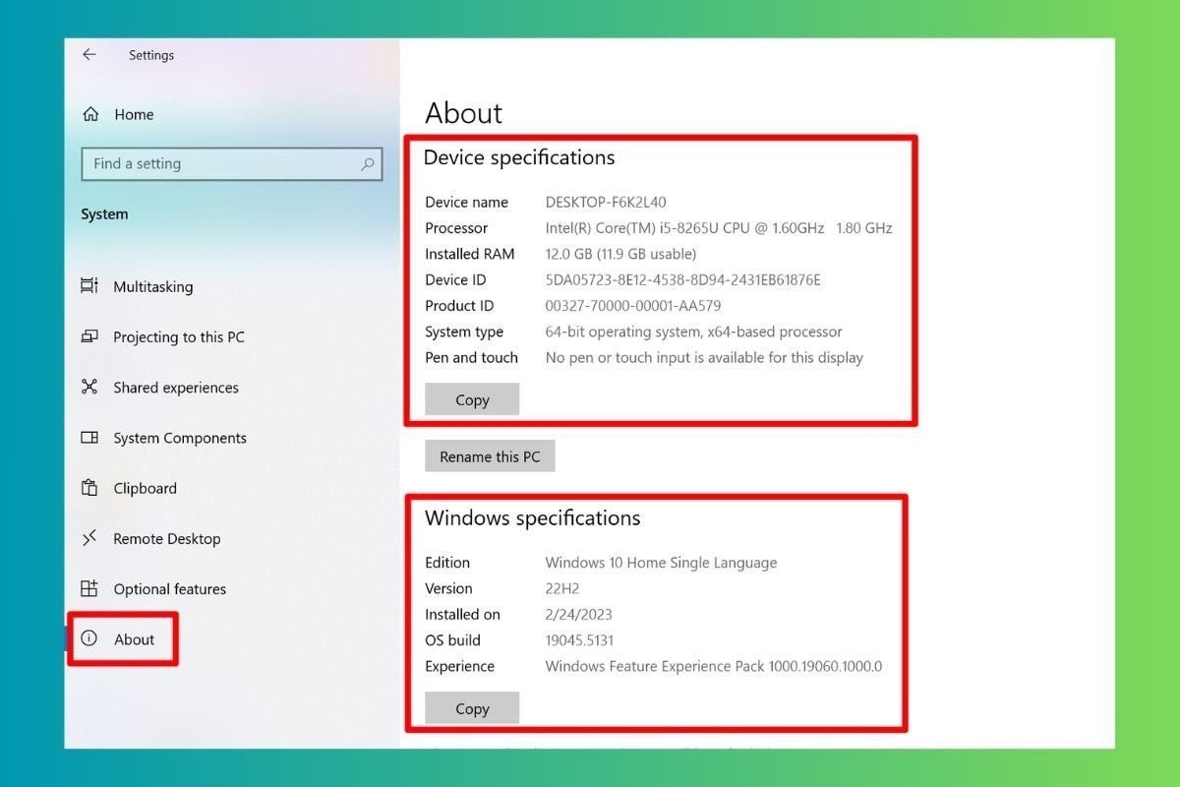
Task: Open Optional features from the sidebar icon
Action: click(x=89, y=588)
